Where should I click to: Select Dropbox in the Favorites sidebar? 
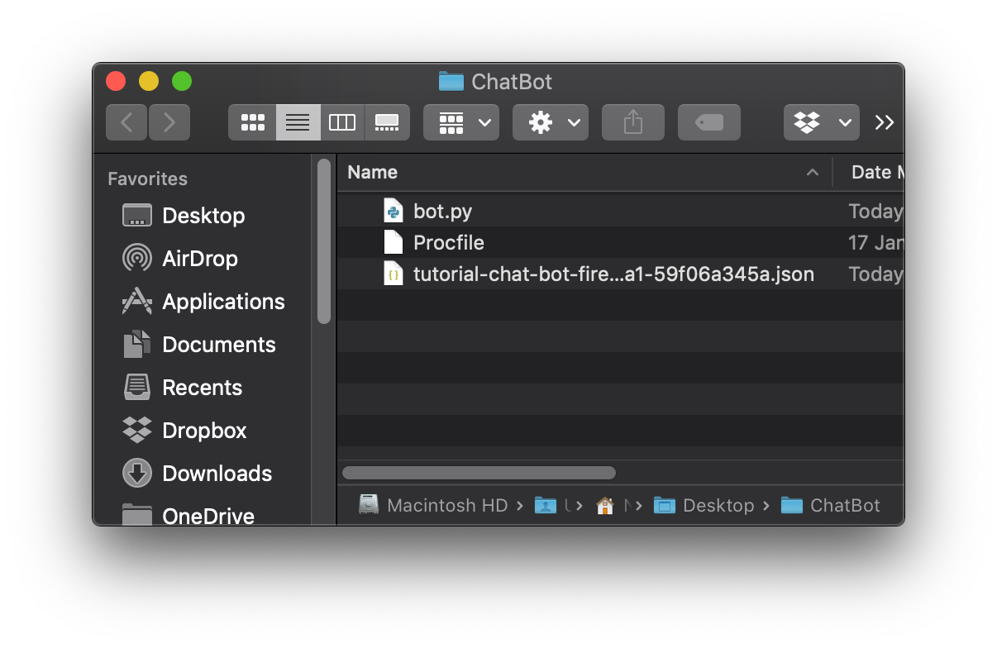(x=205, y=430)
